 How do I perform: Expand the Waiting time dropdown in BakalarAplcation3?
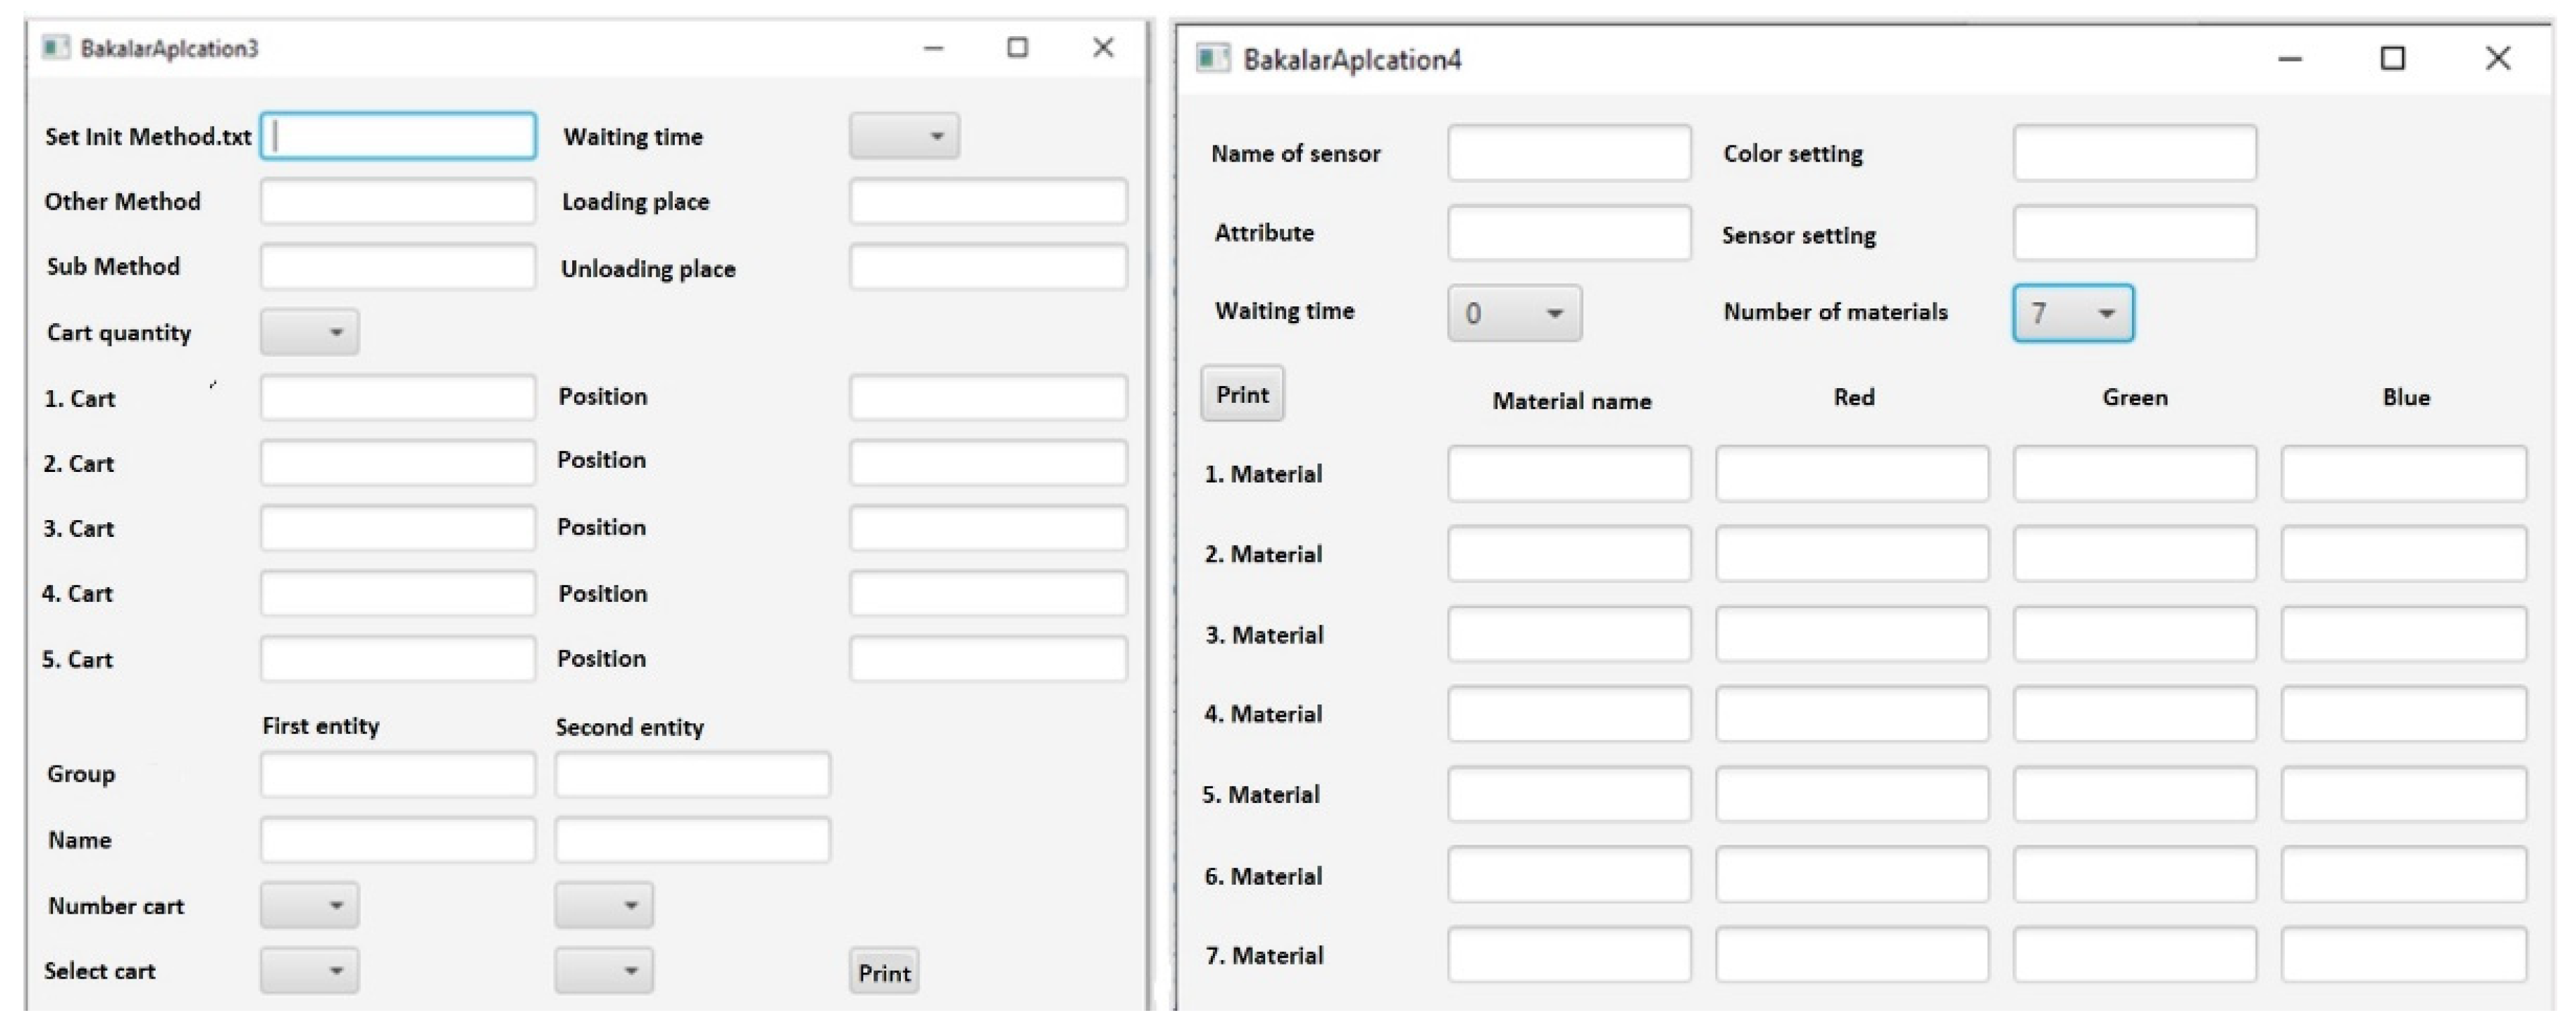(x=904, y=136)
